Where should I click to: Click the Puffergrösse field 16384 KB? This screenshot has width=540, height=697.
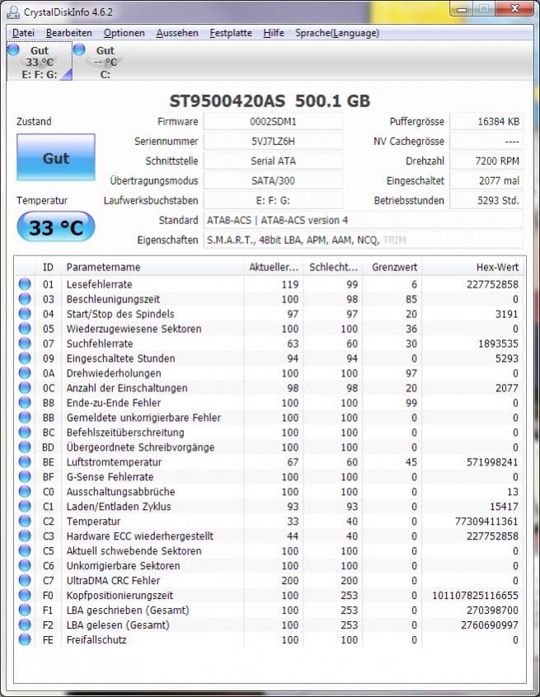tap(486, 121)
